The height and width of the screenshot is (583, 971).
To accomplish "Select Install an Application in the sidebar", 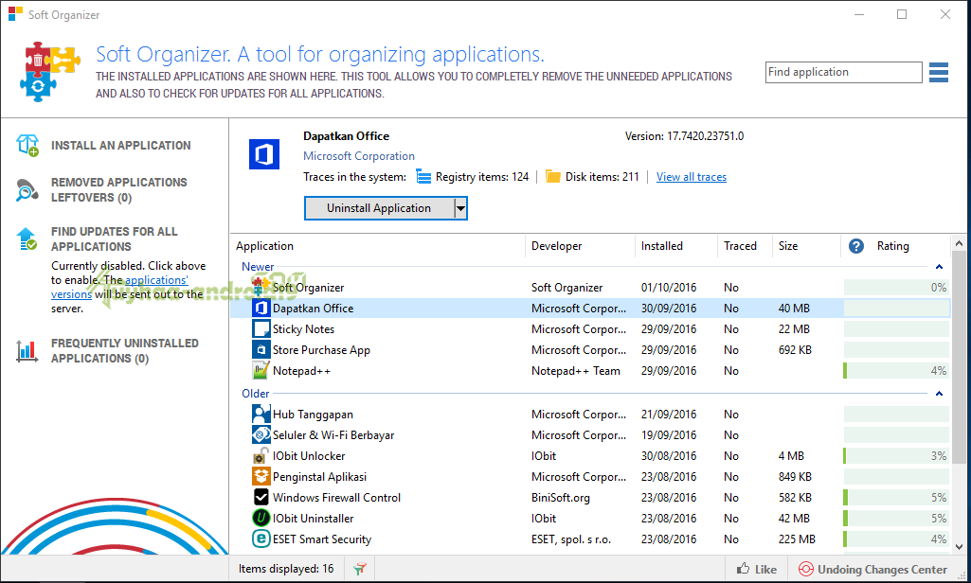I will [120, 146].
